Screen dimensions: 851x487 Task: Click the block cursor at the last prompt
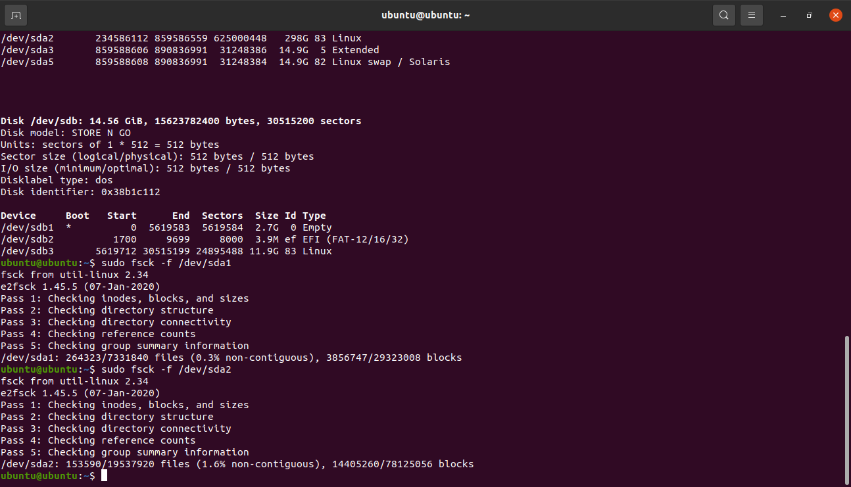[104, 476]
